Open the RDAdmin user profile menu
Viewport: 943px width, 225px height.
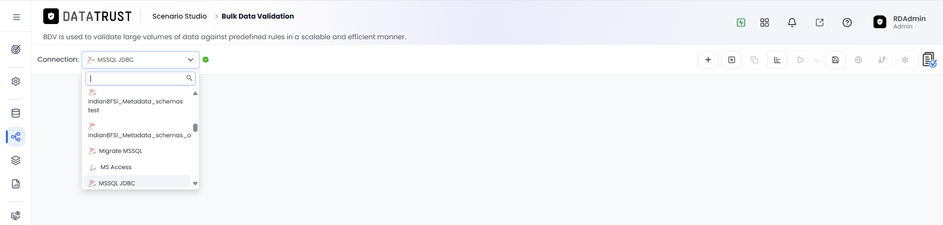pos(899,22)
